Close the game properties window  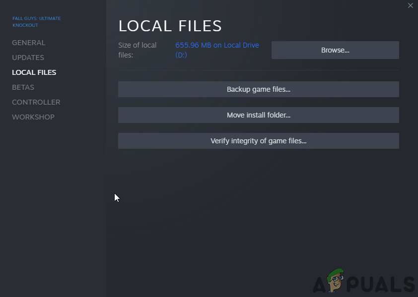click(411, 5)
